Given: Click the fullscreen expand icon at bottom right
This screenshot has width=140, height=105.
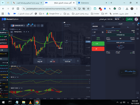Looking at the screenshot, I should pyautogui.click(x=138, y=93).
